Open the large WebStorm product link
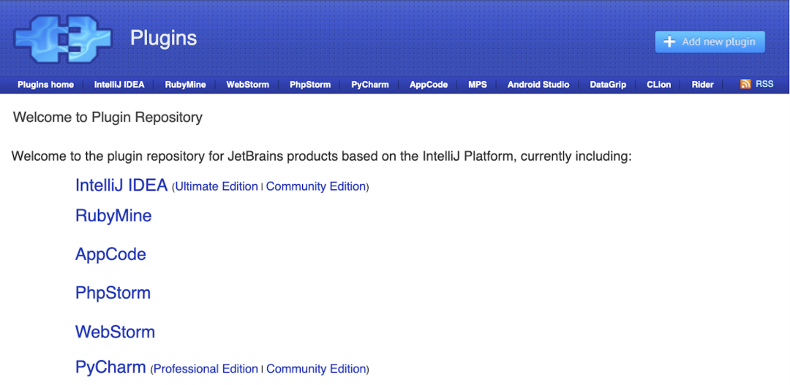This screenshot has height=385, width=790. 115,332
